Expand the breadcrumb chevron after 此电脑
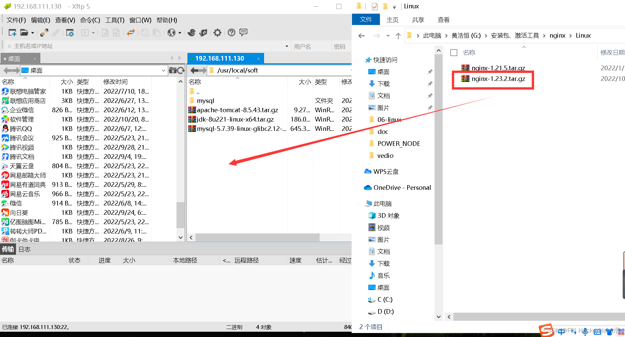Image resolution: width=625 pixels, height=337 pixels. pos(446,36)
